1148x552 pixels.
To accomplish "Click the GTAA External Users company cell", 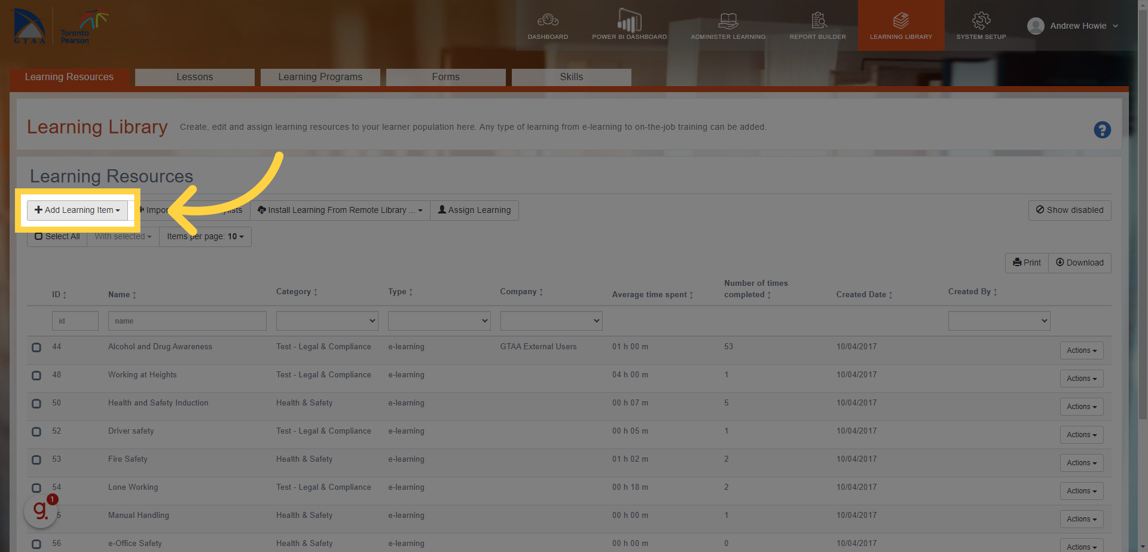I will (538, 347).
